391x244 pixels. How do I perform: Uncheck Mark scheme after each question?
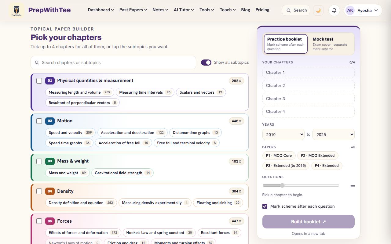(265, 206)
